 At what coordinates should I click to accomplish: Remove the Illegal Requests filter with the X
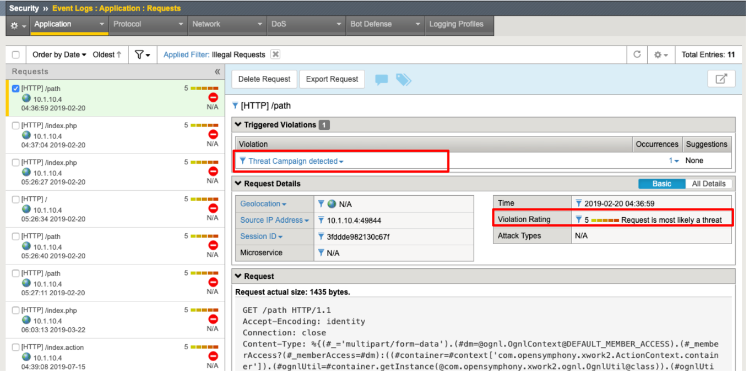275,54
